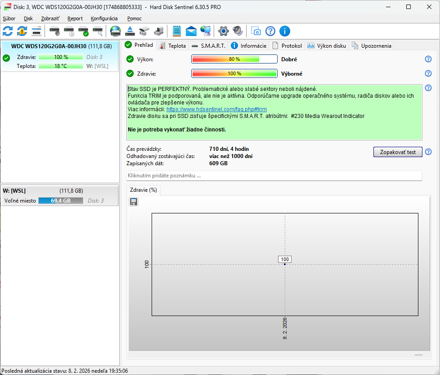440x375 pixels.
Task: Click help icon next to Výkon bar
Action: point(428,59)
